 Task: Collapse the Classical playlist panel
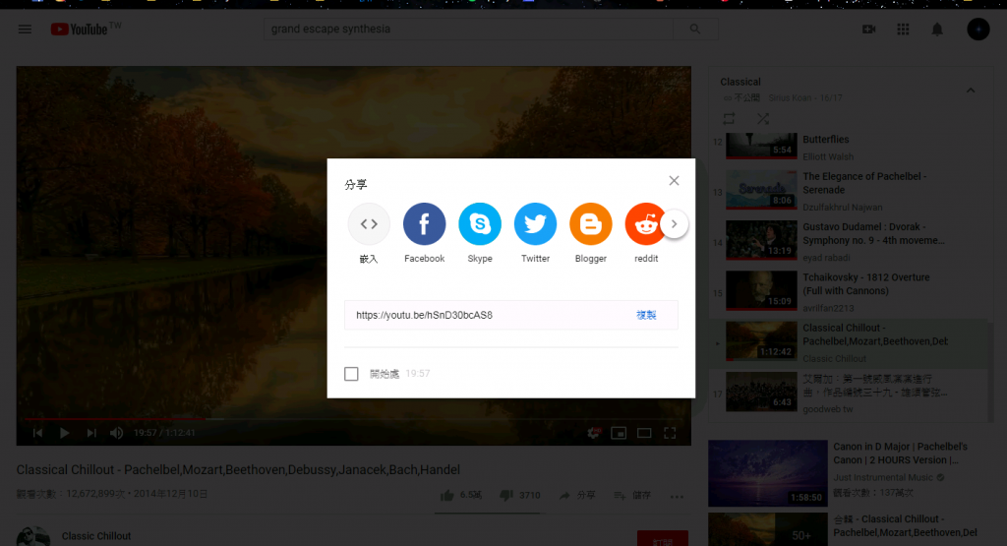point(971,91)
